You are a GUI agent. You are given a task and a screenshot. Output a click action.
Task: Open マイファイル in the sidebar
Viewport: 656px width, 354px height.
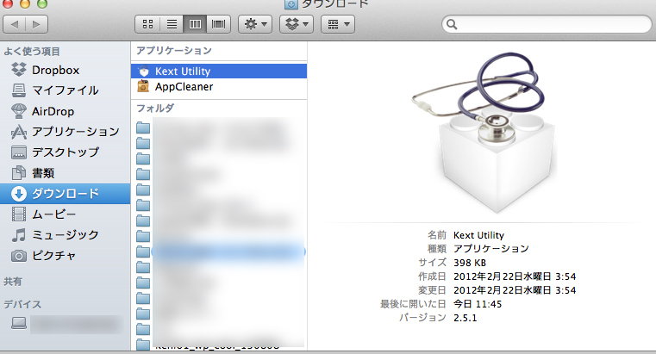pos(66,90)
